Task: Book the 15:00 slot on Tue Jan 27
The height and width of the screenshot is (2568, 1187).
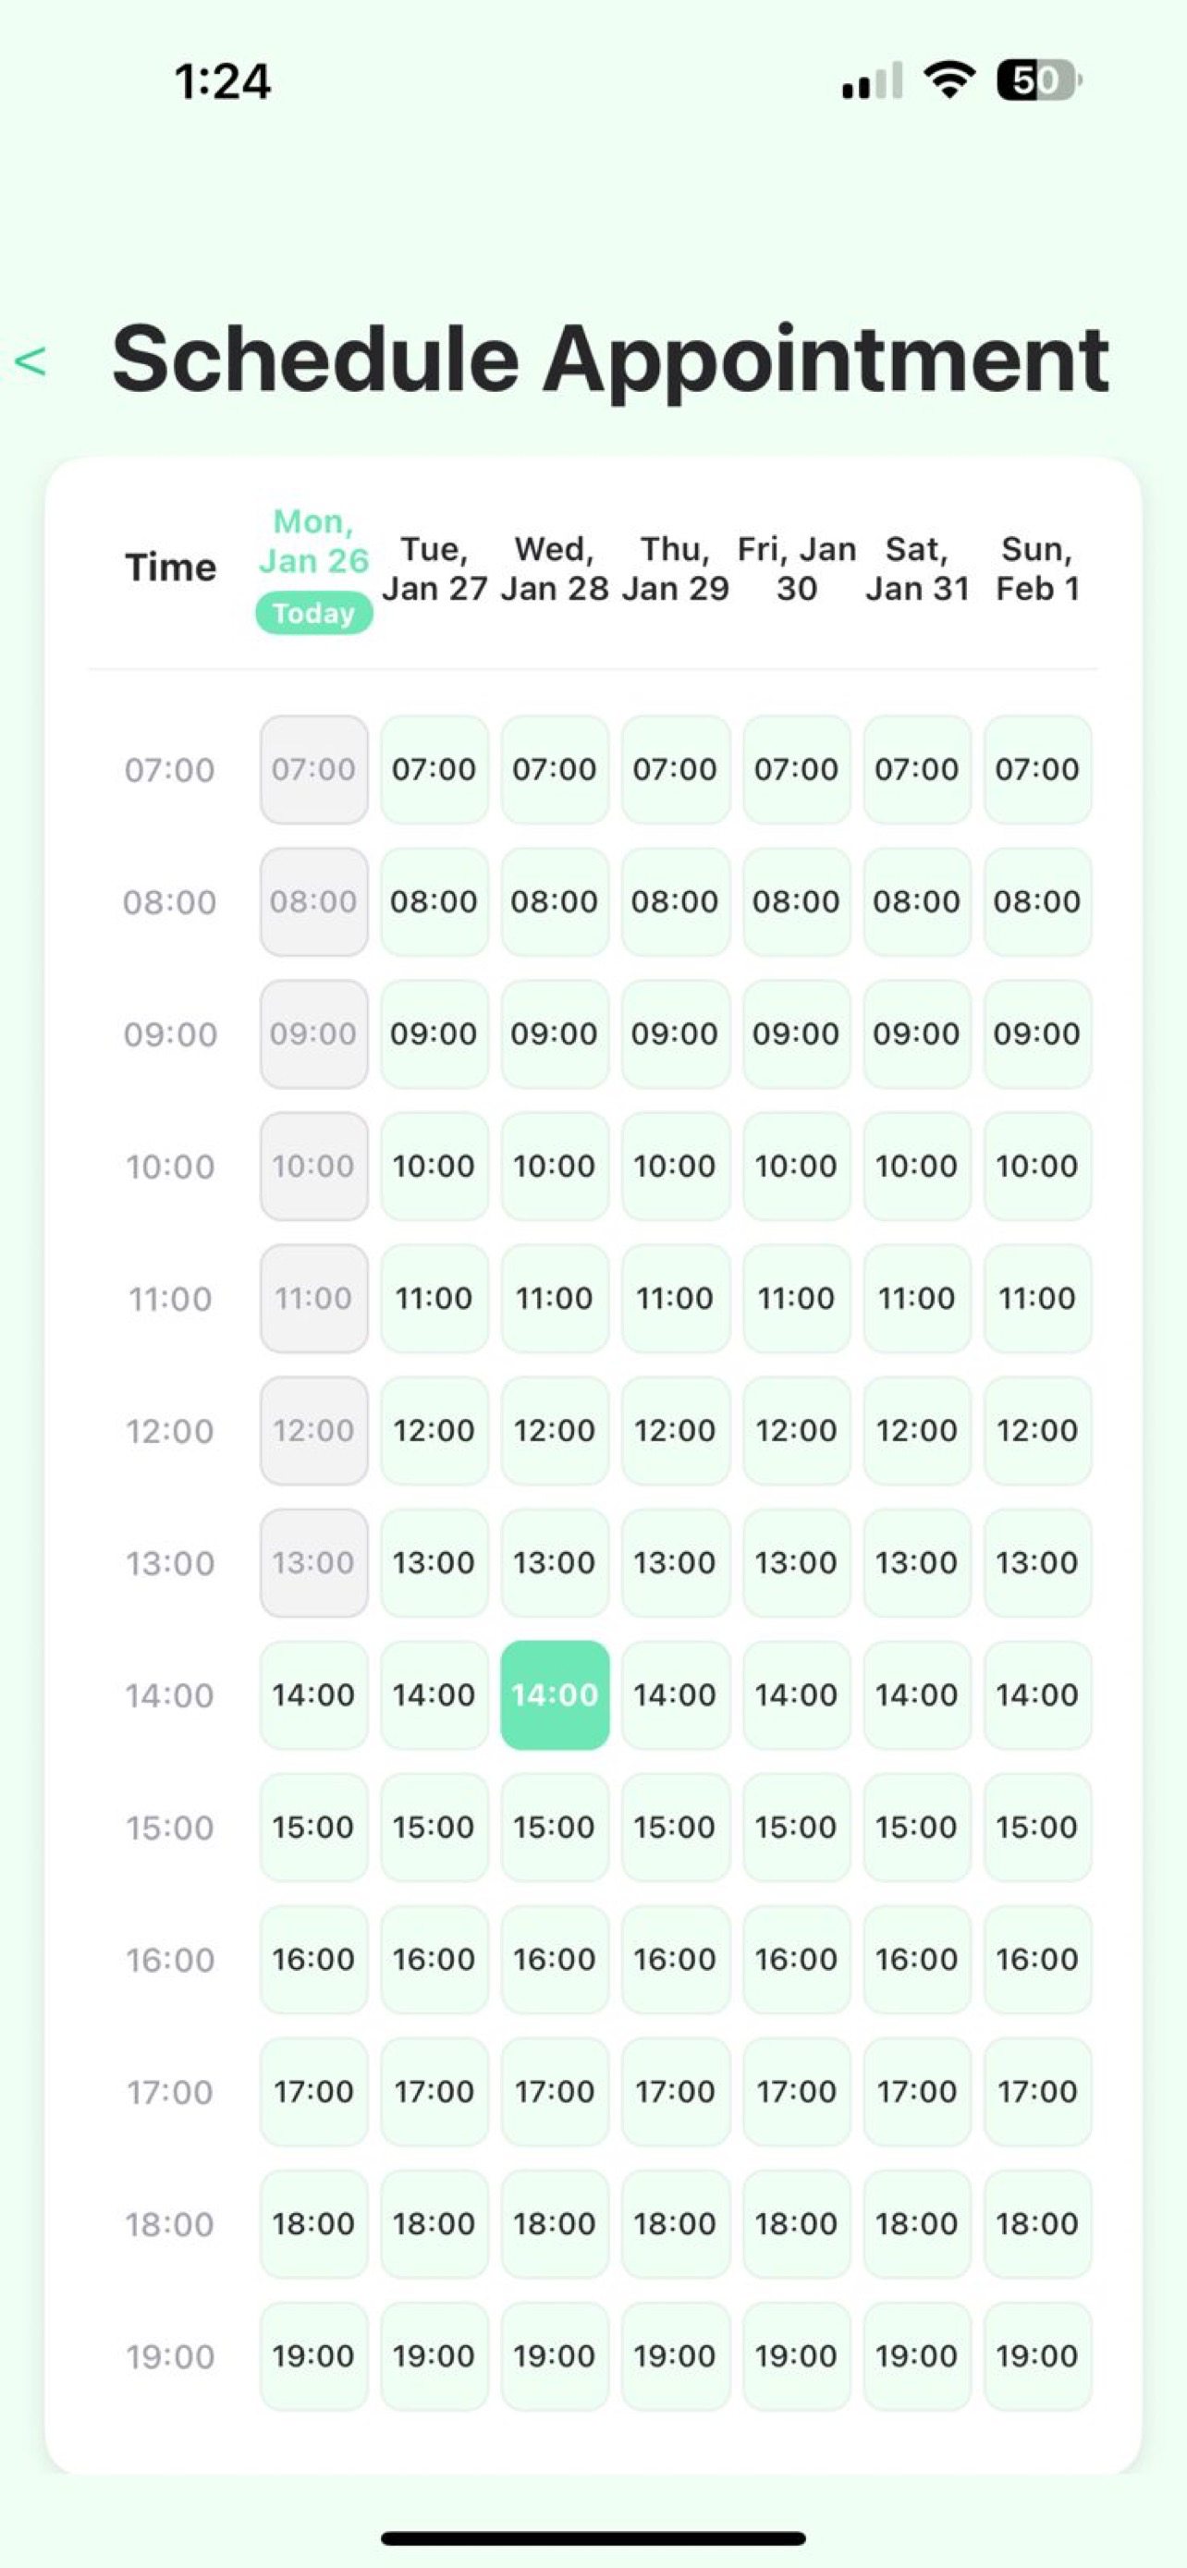Action: pos(434,1828)
